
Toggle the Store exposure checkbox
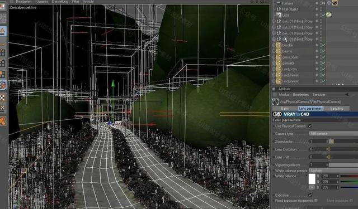tap(351, 200)
